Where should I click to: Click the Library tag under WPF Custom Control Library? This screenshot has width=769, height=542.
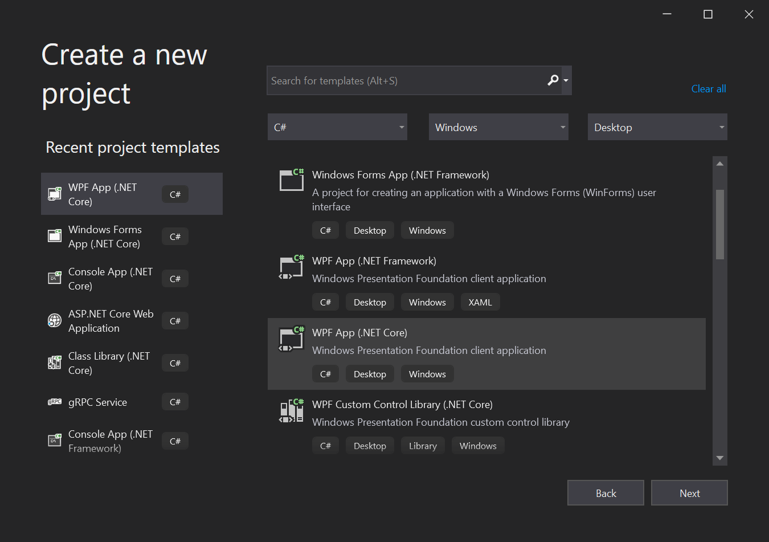423,446
